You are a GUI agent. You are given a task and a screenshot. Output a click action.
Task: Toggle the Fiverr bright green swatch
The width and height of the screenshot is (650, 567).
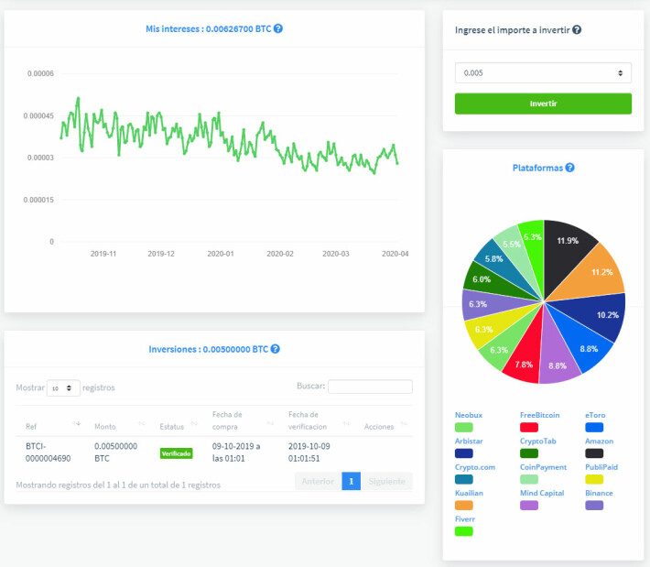pos(464,531)
